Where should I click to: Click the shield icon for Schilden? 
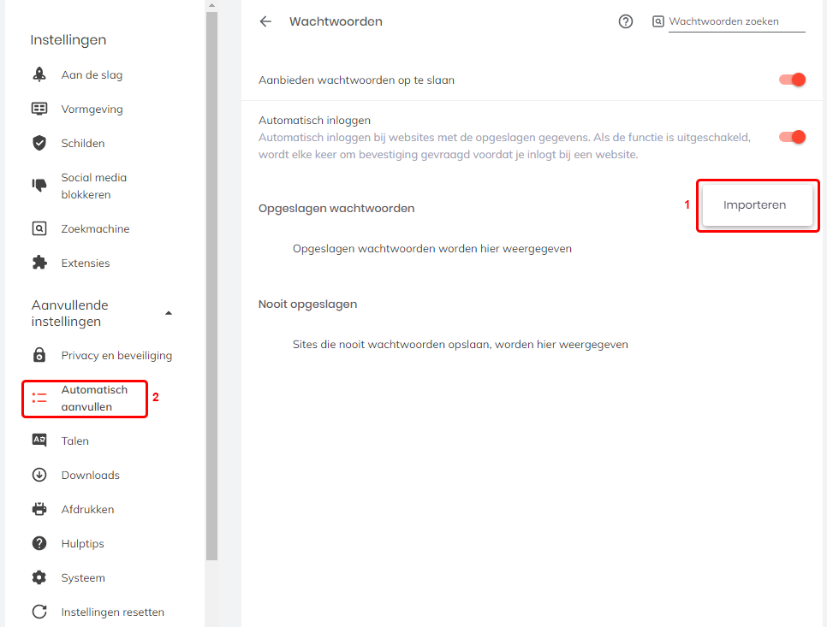point(39,144)
